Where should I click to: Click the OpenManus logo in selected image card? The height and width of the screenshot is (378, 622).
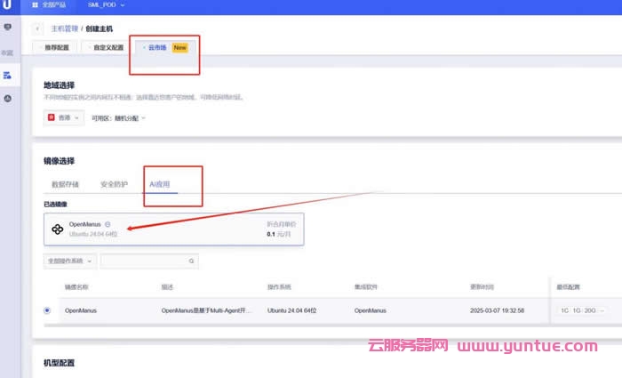58,229
